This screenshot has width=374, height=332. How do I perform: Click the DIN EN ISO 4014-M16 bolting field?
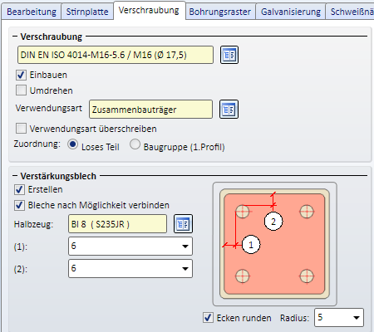(116, 55)
